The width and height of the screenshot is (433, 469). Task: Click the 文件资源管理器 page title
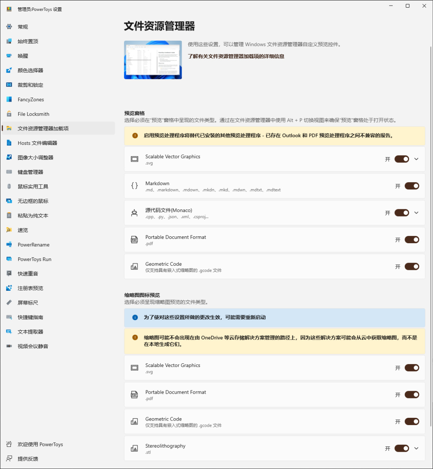pyautogui.click(x=159, y=26)
